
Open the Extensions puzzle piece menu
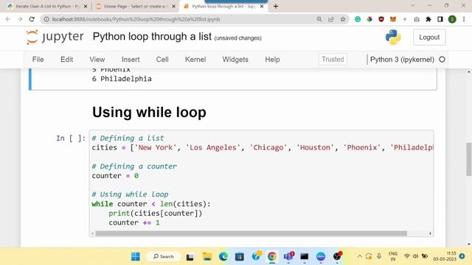pos(428,19)
